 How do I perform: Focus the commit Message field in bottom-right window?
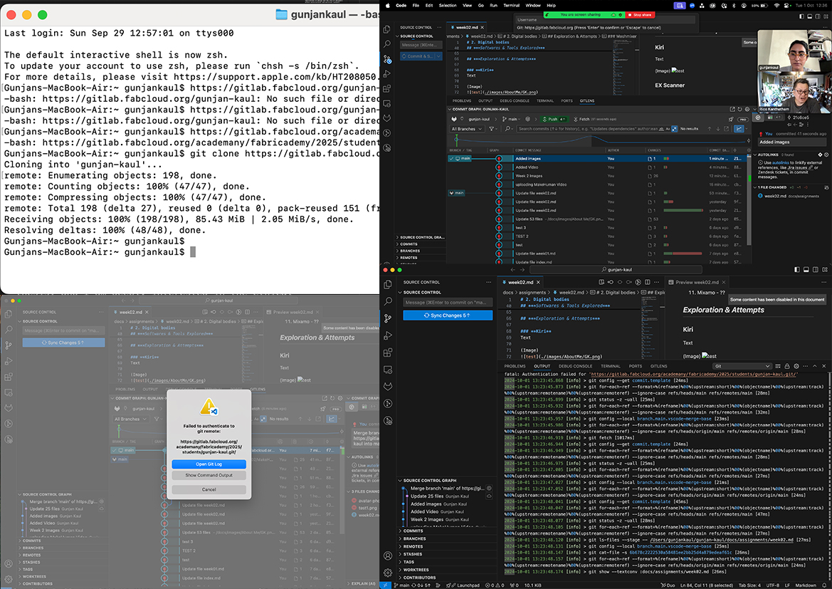point(448,302)
